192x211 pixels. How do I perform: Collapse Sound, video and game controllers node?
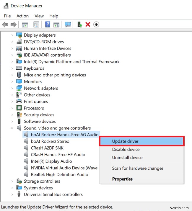click(12, 128)
